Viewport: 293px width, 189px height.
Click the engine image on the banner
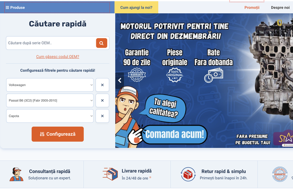271,69
